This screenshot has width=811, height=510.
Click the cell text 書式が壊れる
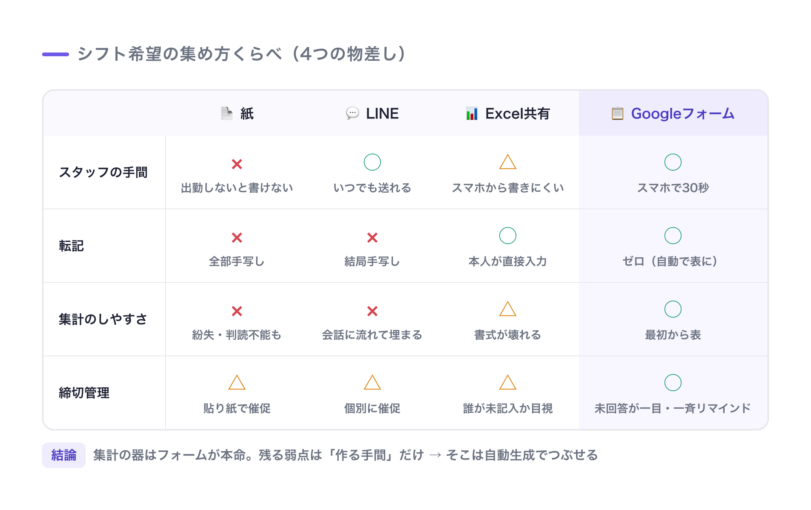pyautogui.click(x=508, y=335)
